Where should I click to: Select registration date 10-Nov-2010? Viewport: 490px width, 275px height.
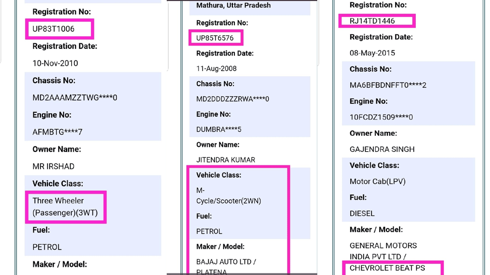pyautogui.click(x=55, y=64)
